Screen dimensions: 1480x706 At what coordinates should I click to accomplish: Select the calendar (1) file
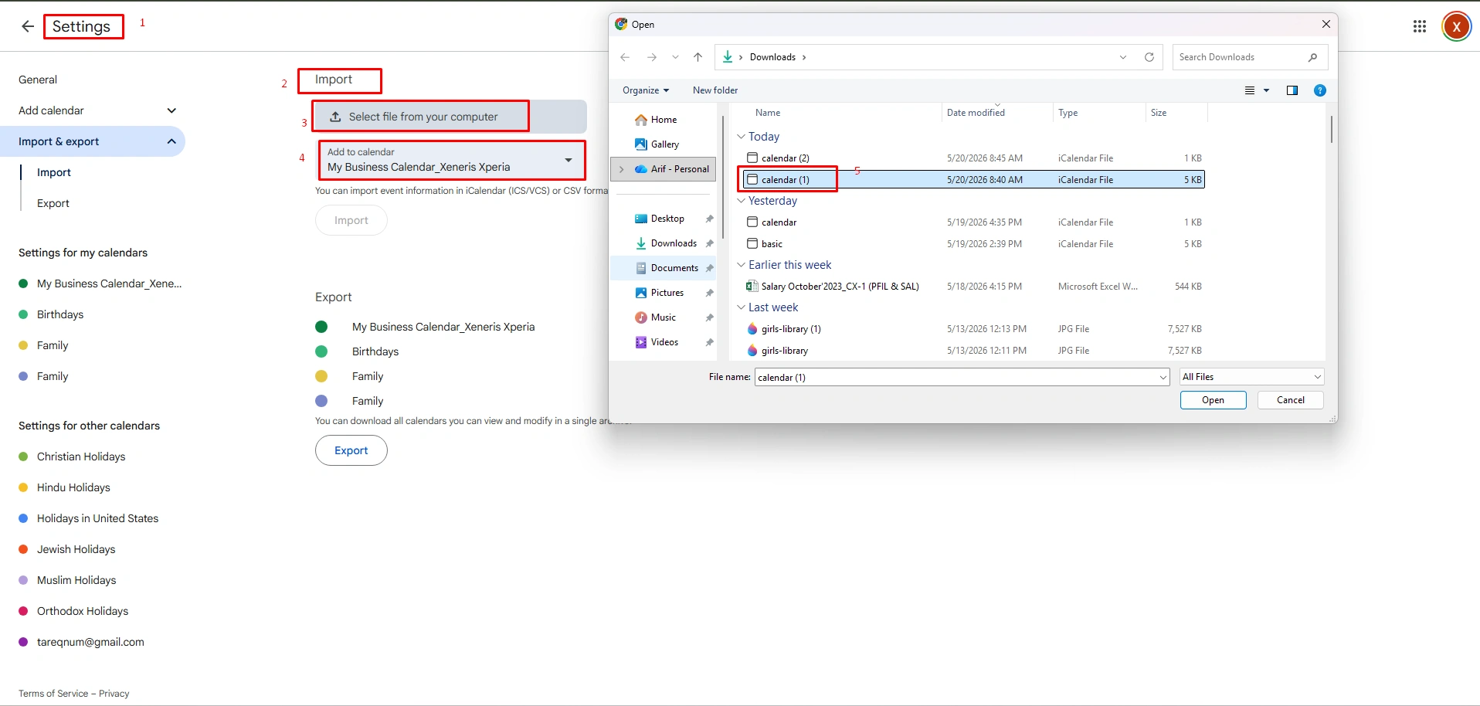pos(973,180)
